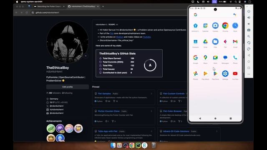
Task: Tap the phone's on-screen recents button
Action: [x=231, y=118]
